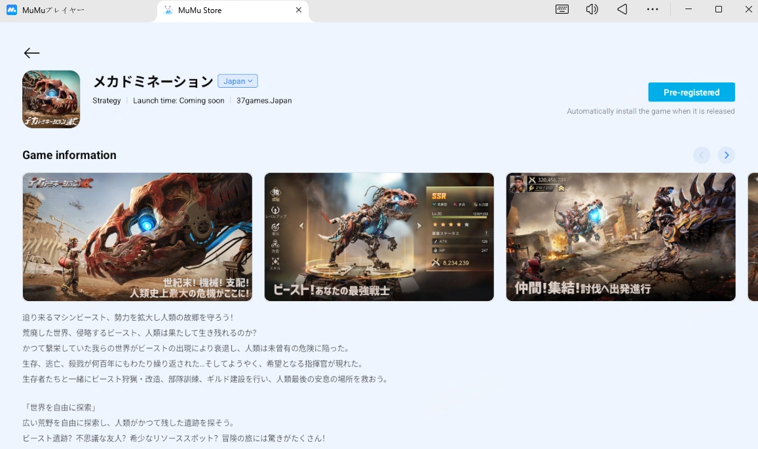Screen dimensions: 758x449
Task: Click the line starting ビースト遺跡?
Action: [174, 439]
